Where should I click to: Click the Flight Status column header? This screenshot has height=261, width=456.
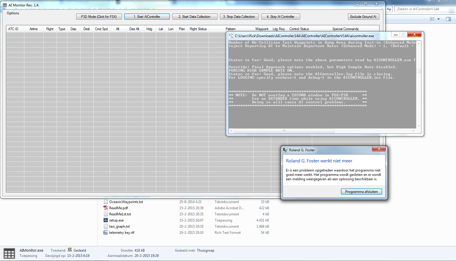click(x=198, y=29)
